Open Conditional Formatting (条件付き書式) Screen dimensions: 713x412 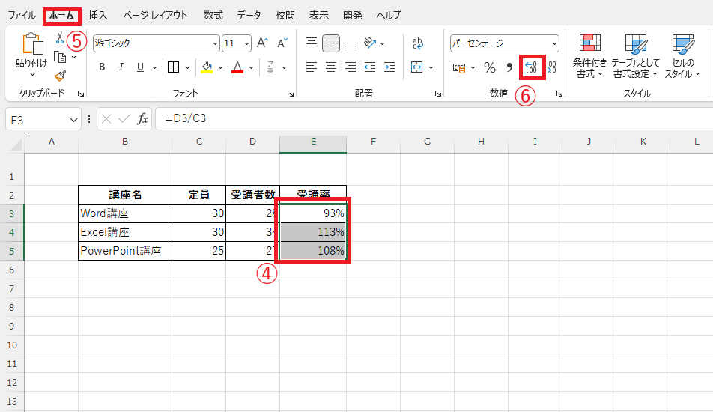coord(589,56)
